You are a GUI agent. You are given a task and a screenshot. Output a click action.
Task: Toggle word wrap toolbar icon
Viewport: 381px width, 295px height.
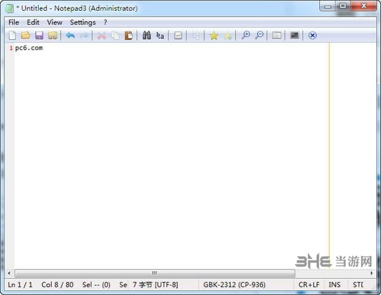178,36
